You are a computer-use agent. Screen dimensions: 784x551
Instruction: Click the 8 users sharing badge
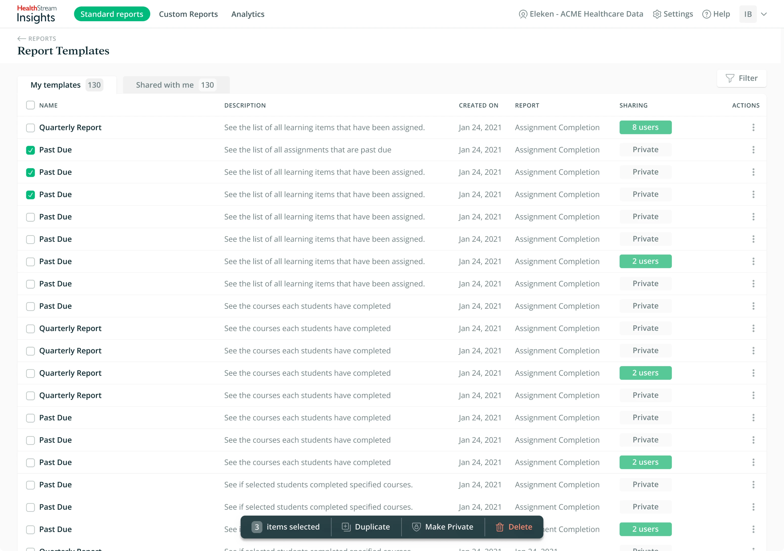645,127
